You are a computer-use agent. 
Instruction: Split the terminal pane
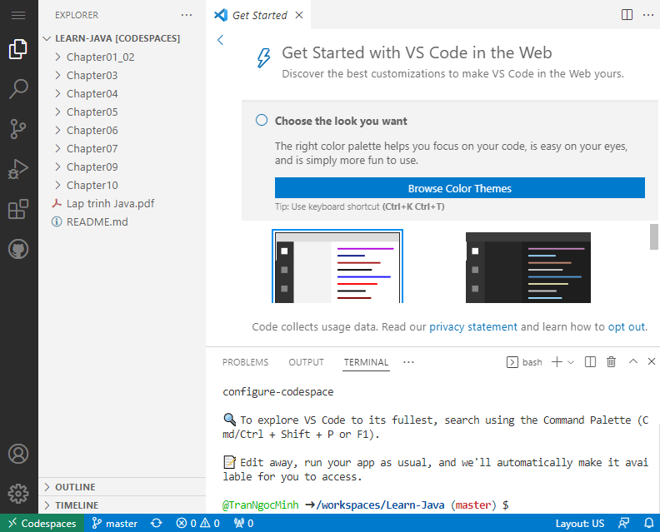[x=590, y=361]
